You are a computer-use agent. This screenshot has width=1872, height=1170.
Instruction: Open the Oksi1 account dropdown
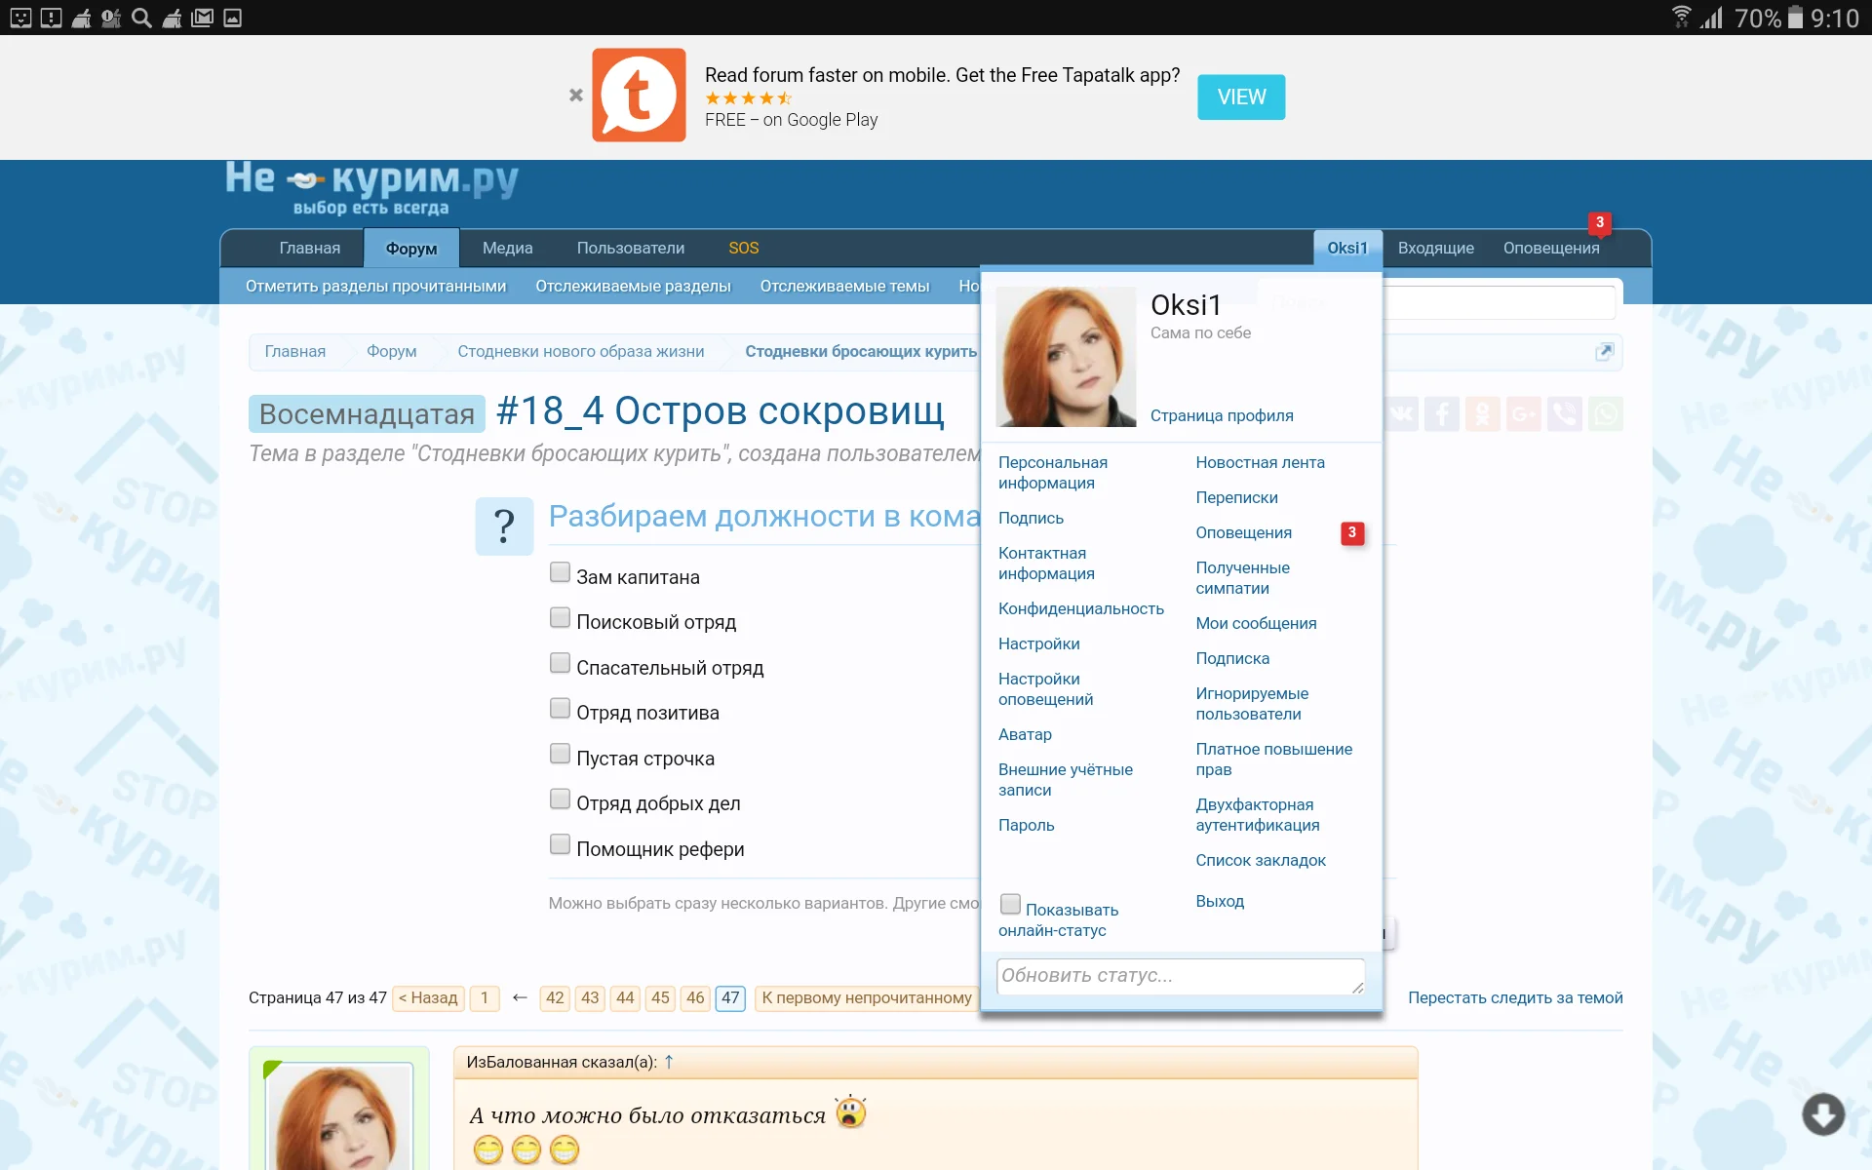coord(1348,248)
